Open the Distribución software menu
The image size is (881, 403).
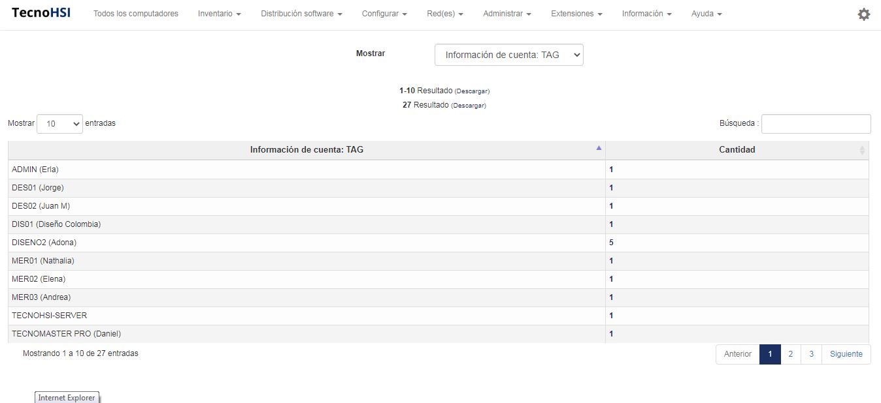coord(301,14)
